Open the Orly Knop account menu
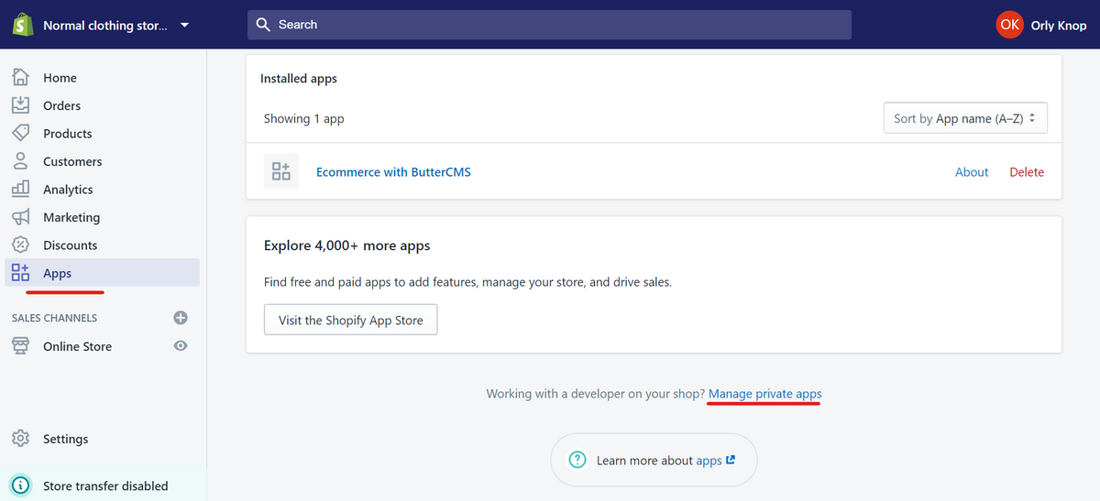The image size is (1100, 501). pyautogui.click(x=1059, y=26)
